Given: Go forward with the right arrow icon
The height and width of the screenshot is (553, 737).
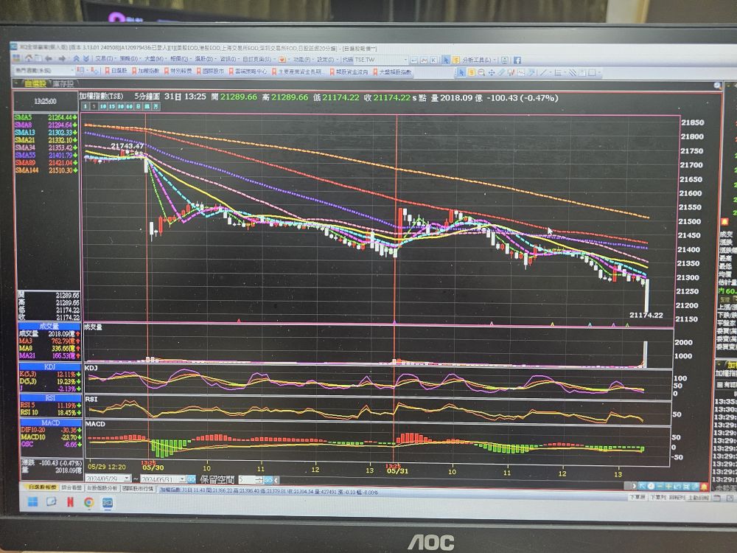Looking at the screenshot, I should pos(62,59).
